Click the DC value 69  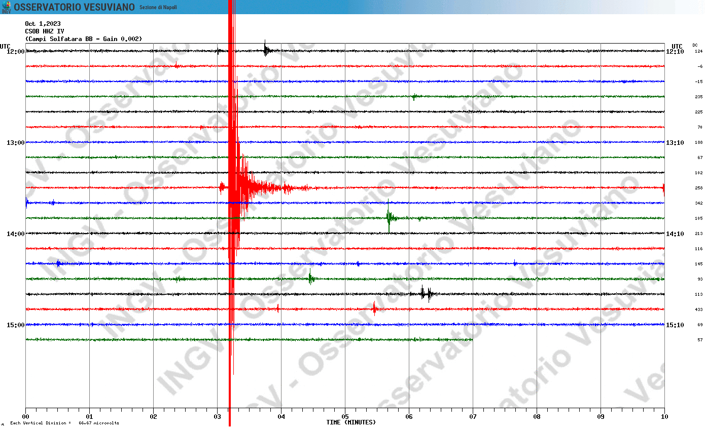click(x=700, y=325)
